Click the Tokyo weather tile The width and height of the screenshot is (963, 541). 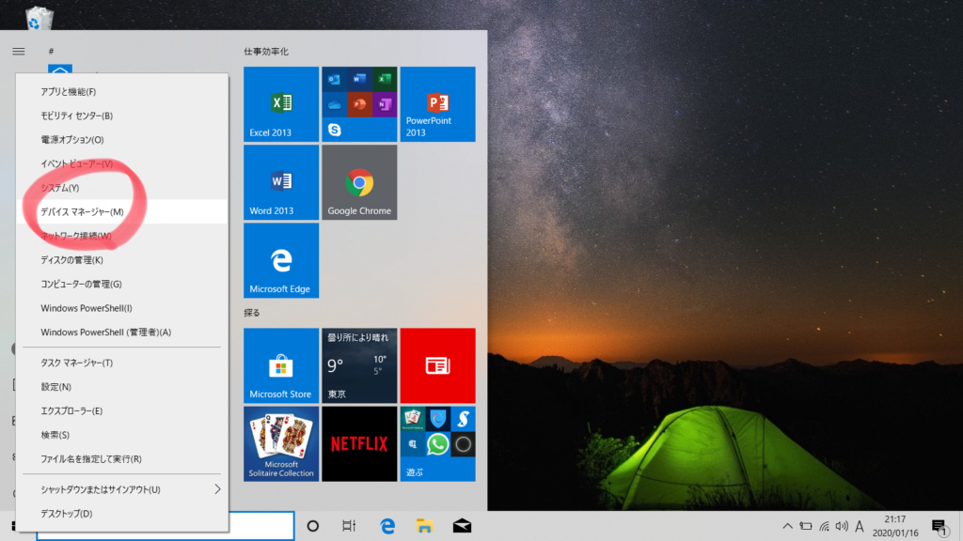click(x=359, y=365)
